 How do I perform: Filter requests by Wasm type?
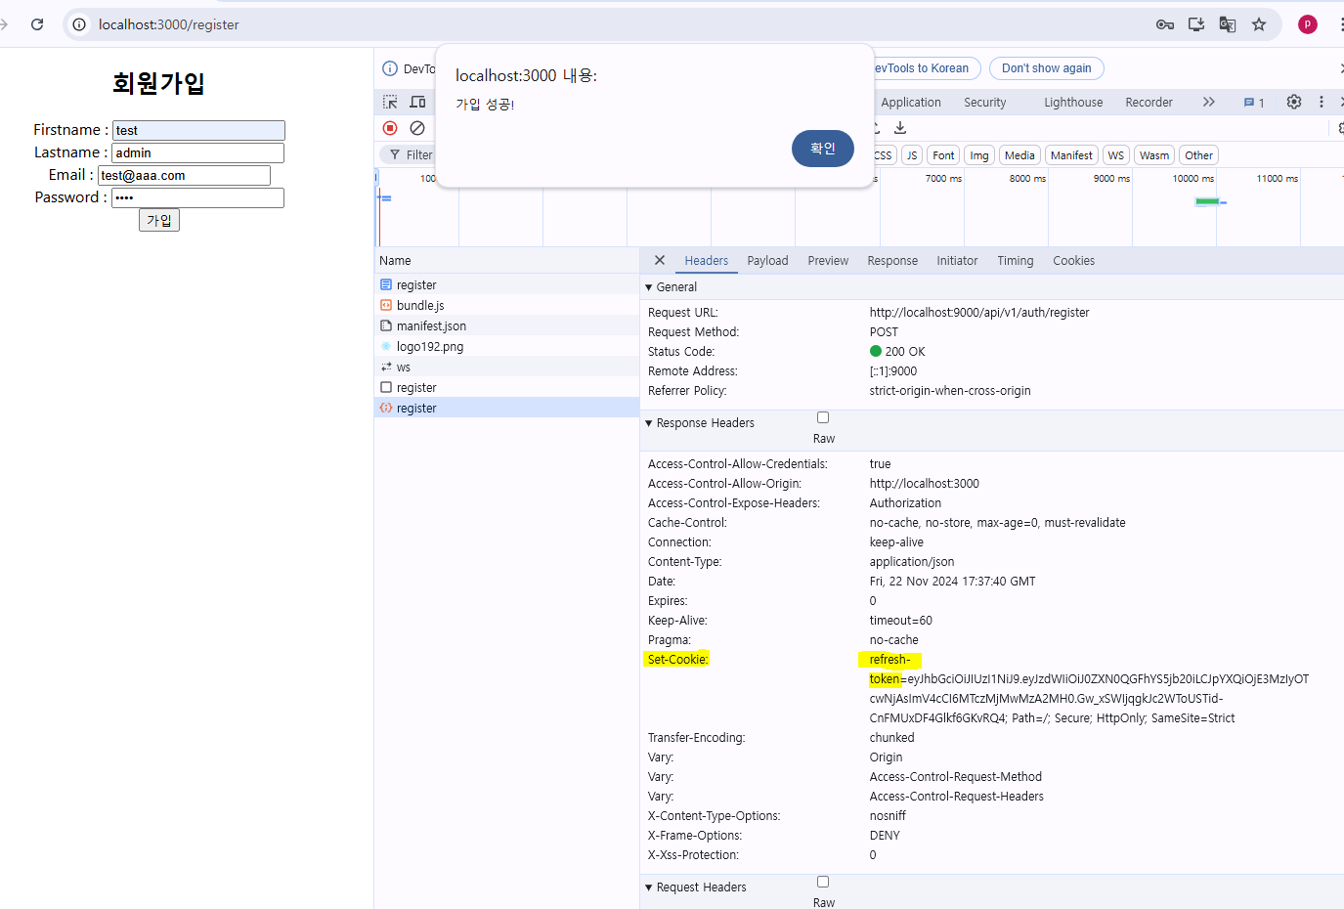coord(1154,155)
